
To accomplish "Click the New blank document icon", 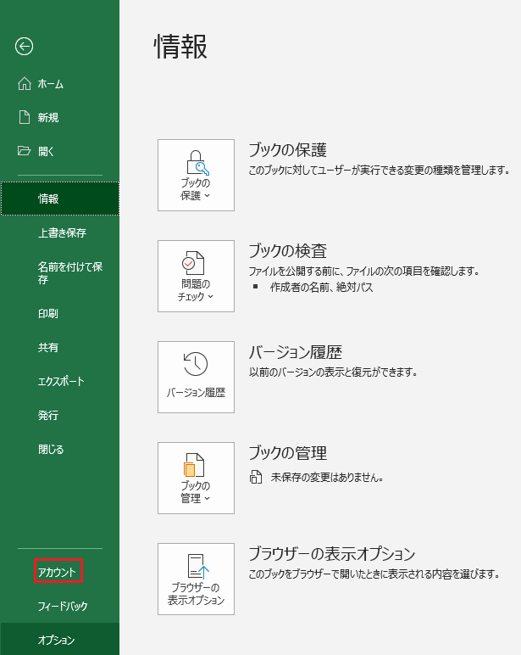I will coord(25,118).
